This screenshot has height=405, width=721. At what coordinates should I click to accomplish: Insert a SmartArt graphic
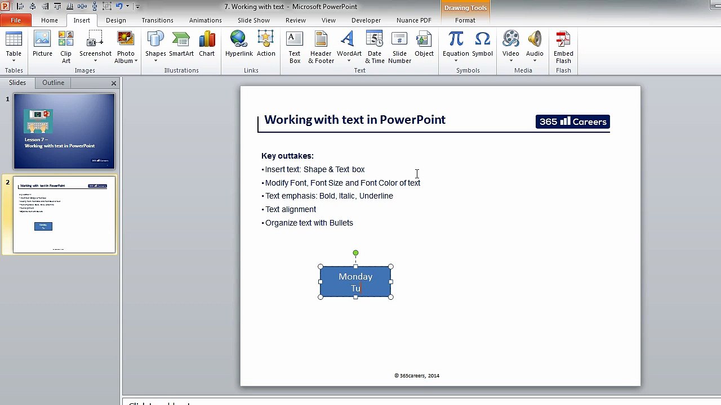click(x=181, y=44)
